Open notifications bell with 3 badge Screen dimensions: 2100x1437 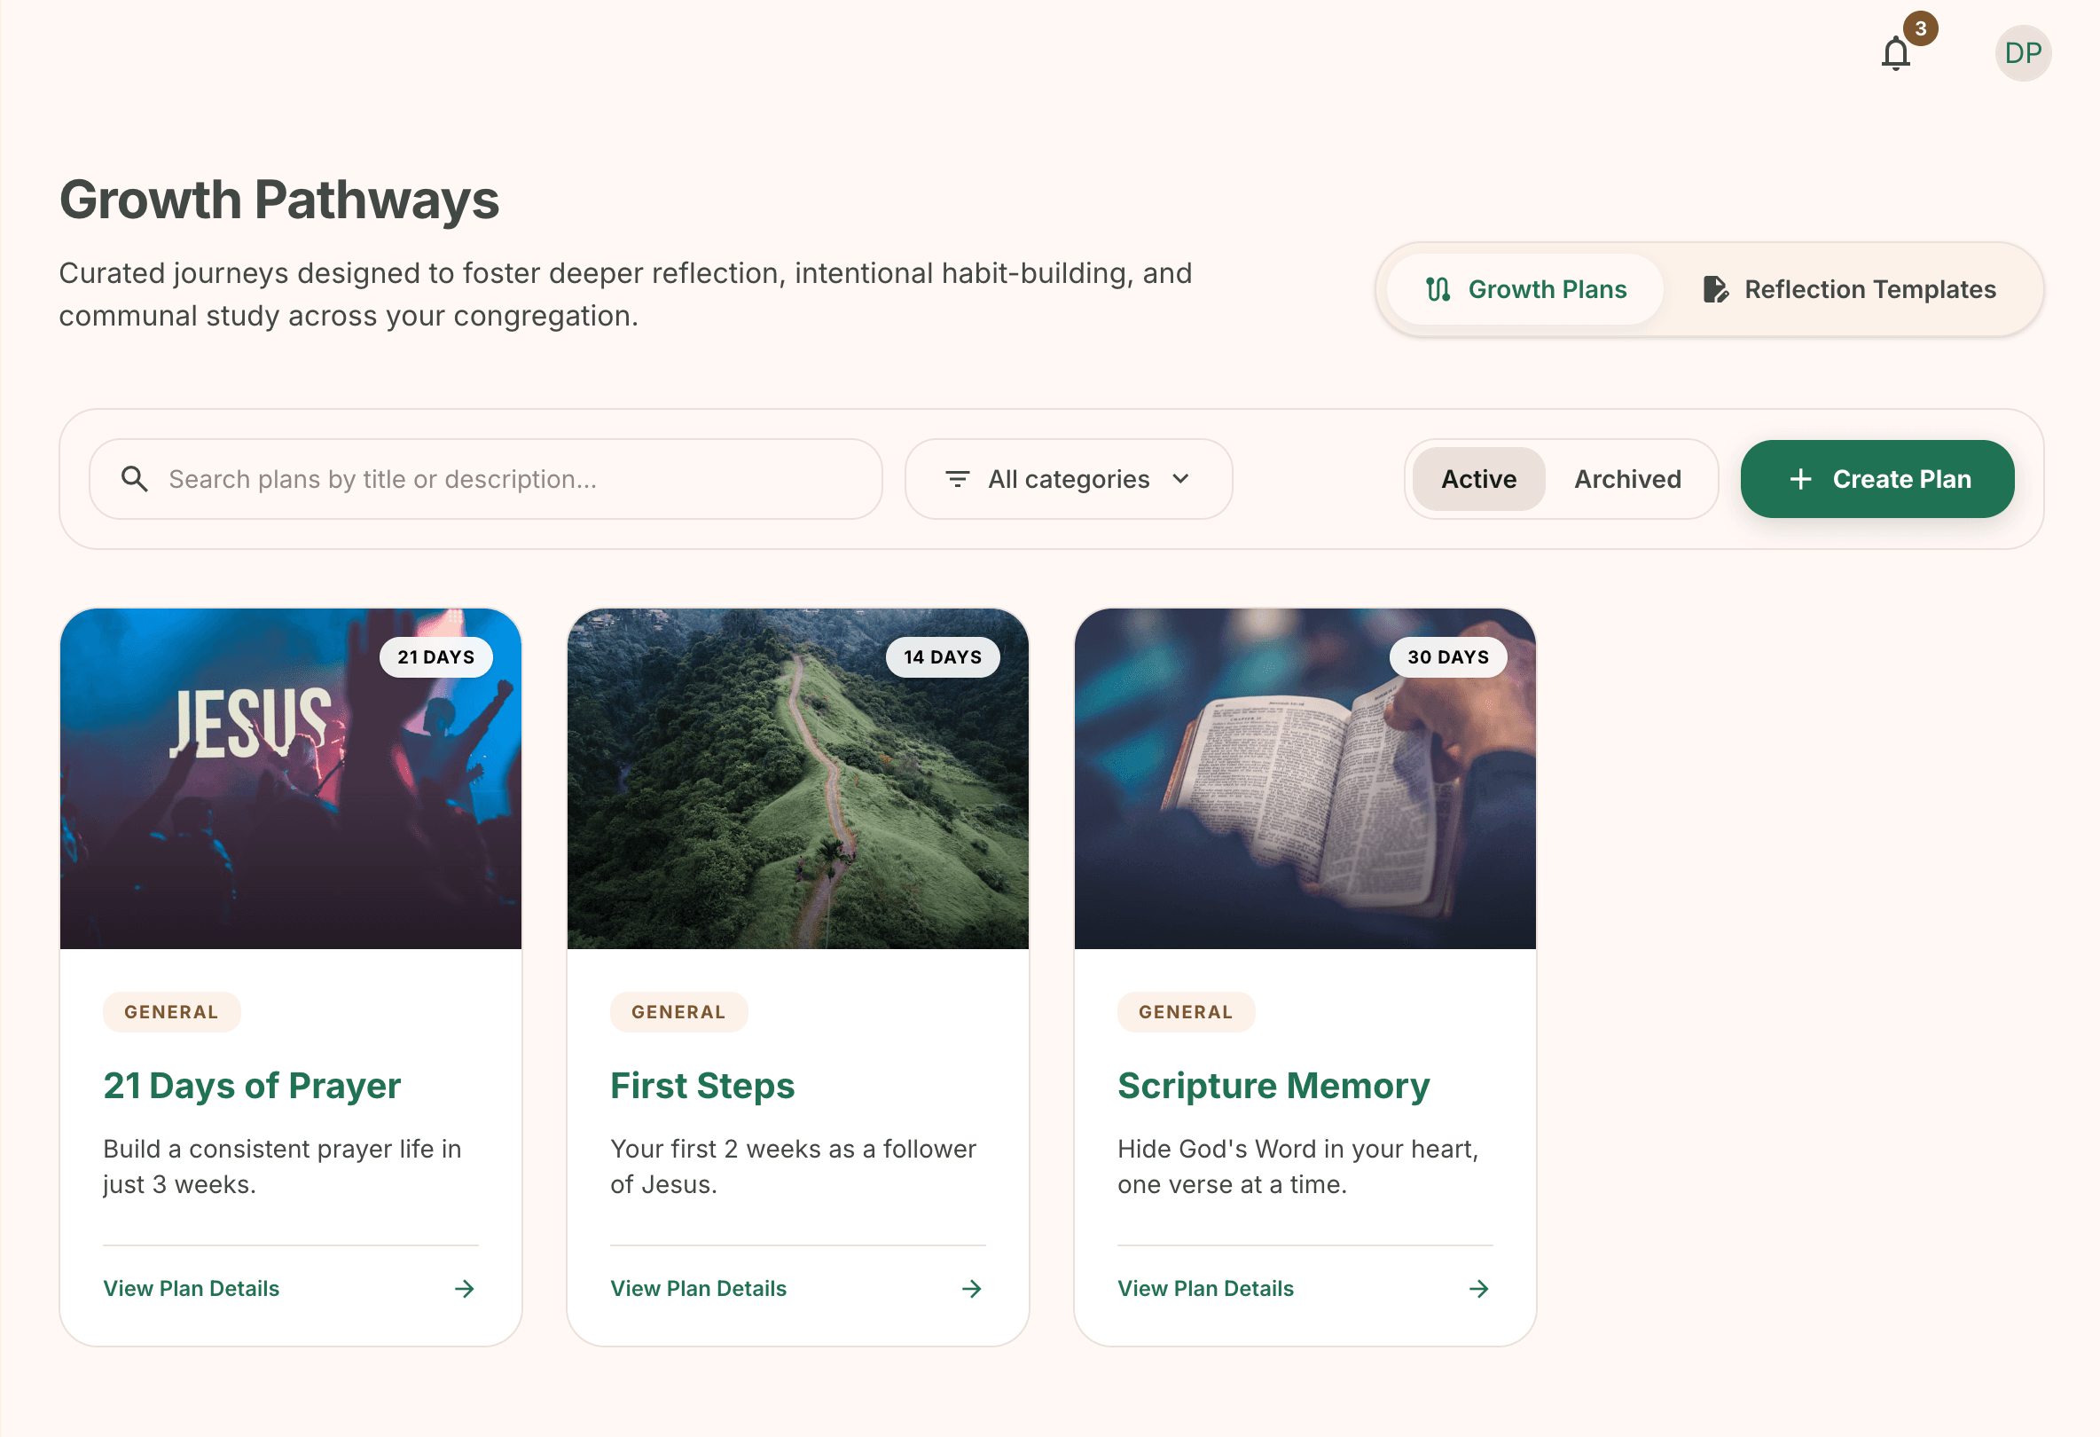[1896, 52]
